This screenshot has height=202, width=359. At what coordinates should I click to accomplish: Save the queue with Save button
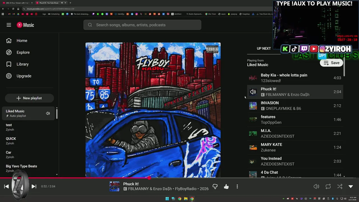coord(332,63)
